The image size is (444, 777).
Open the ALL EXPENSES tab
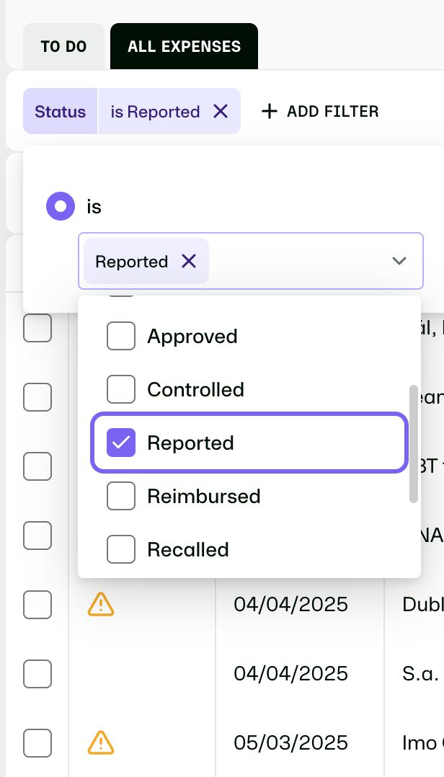(x=184, y=46)
